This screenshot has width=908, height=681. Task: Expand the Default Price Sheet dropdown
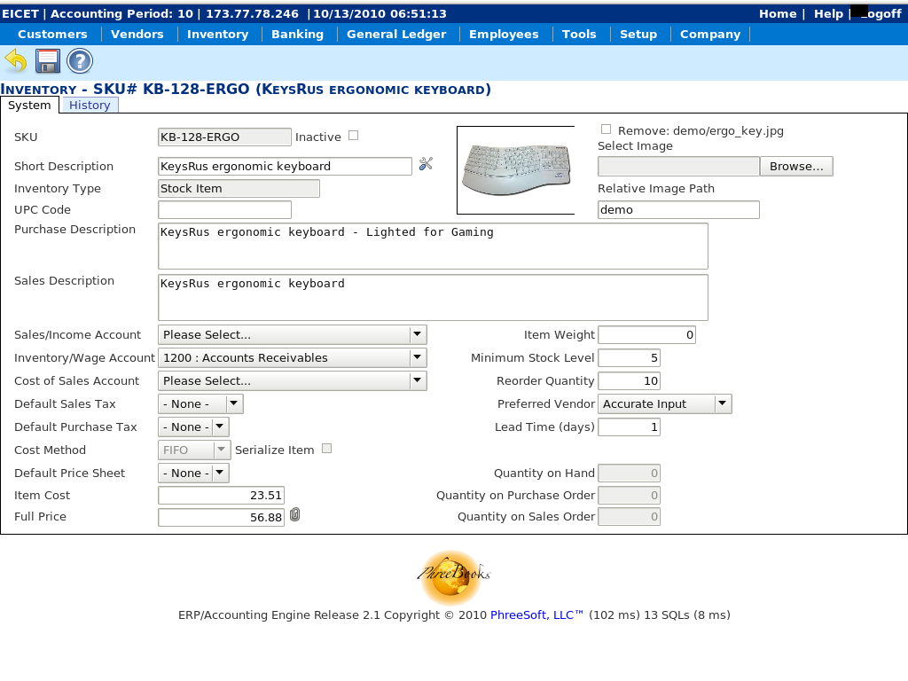pyautogui.click(x=193, y=474)
